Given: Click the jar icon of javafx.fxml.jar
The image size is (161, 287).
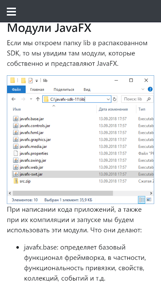Looking at the screenshot, I should [16, 132].
